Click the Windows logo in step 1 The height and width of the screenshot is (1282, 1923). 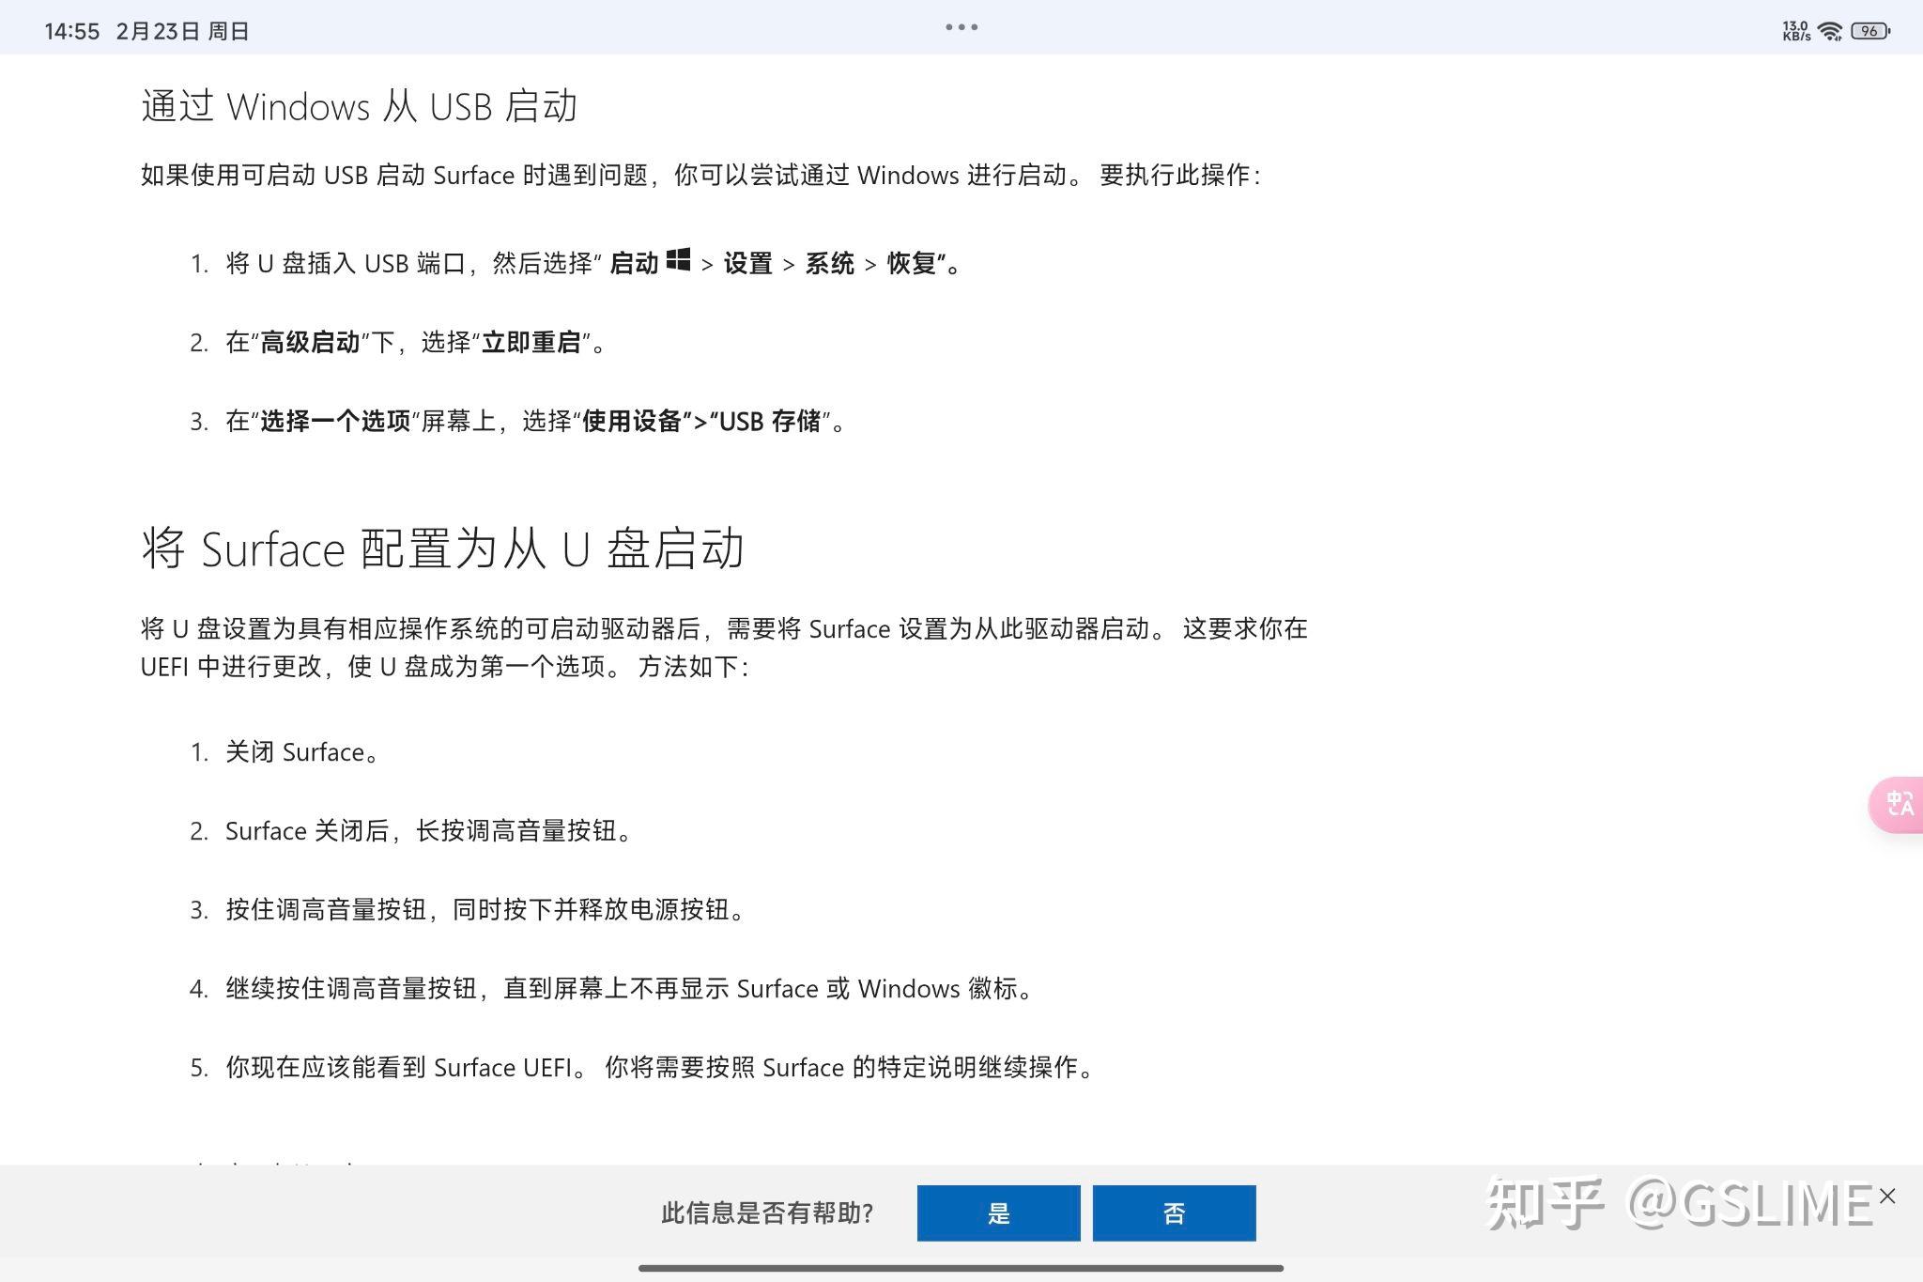coord(678,260)
